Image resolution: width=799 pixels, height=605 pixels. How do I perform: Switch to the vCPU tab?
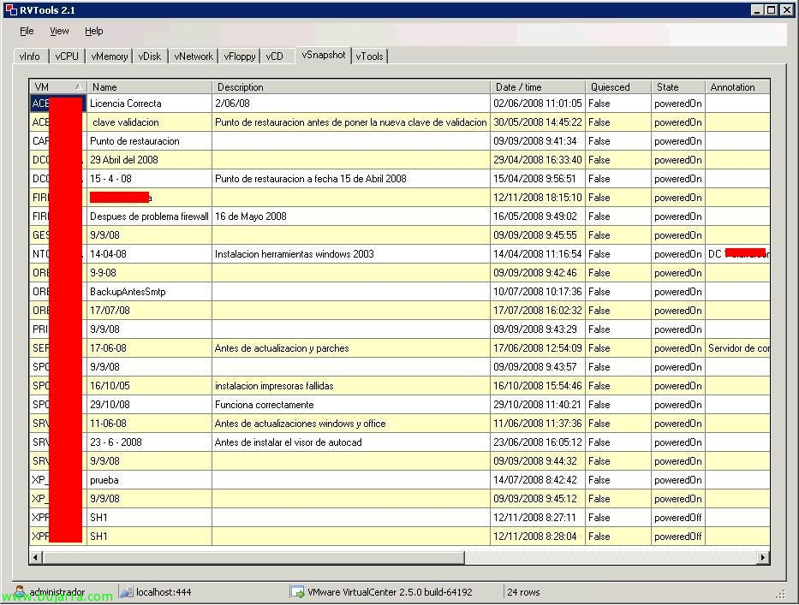(67, 56)
